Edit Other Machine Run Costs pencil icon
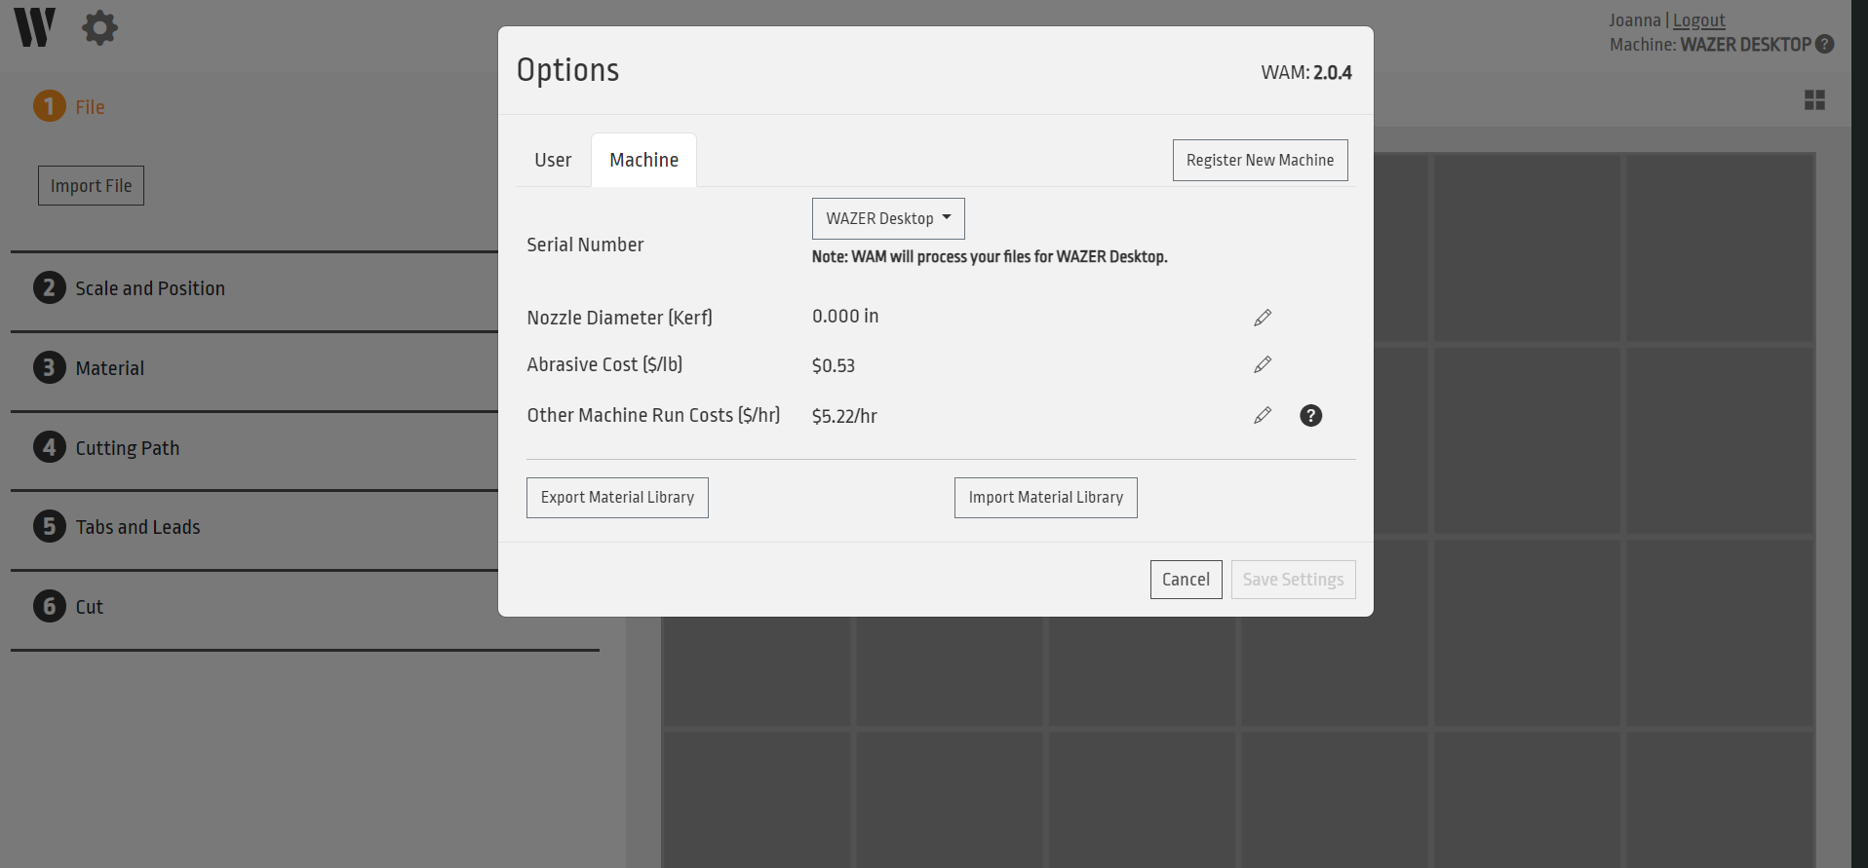The height and width of the screenshot is (868, 1868). click(x=1263, y=415)
